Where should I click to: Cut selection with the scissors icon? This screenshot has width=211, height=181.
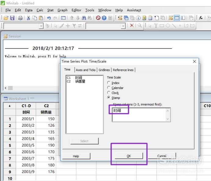(x=28, y=18)
